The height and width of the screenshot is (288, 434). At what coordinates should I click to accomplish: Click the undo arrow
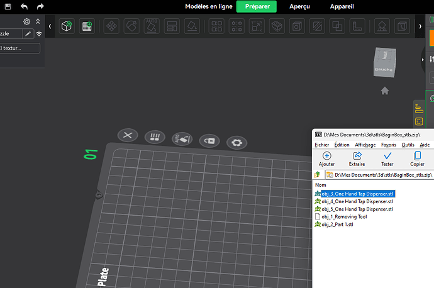(x=25, y=6)
